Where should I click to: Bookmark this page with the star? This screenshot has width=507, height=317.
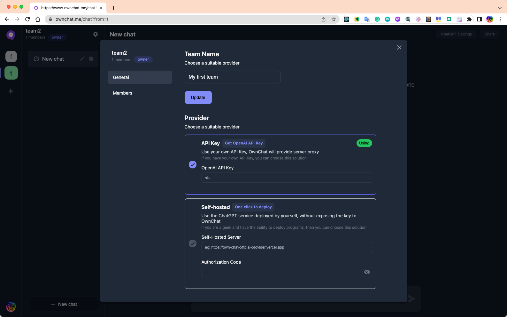pos(334,19)
